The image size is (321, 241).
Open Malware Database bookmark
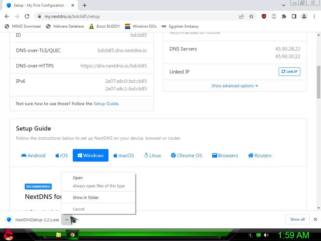tap(65, 26)
